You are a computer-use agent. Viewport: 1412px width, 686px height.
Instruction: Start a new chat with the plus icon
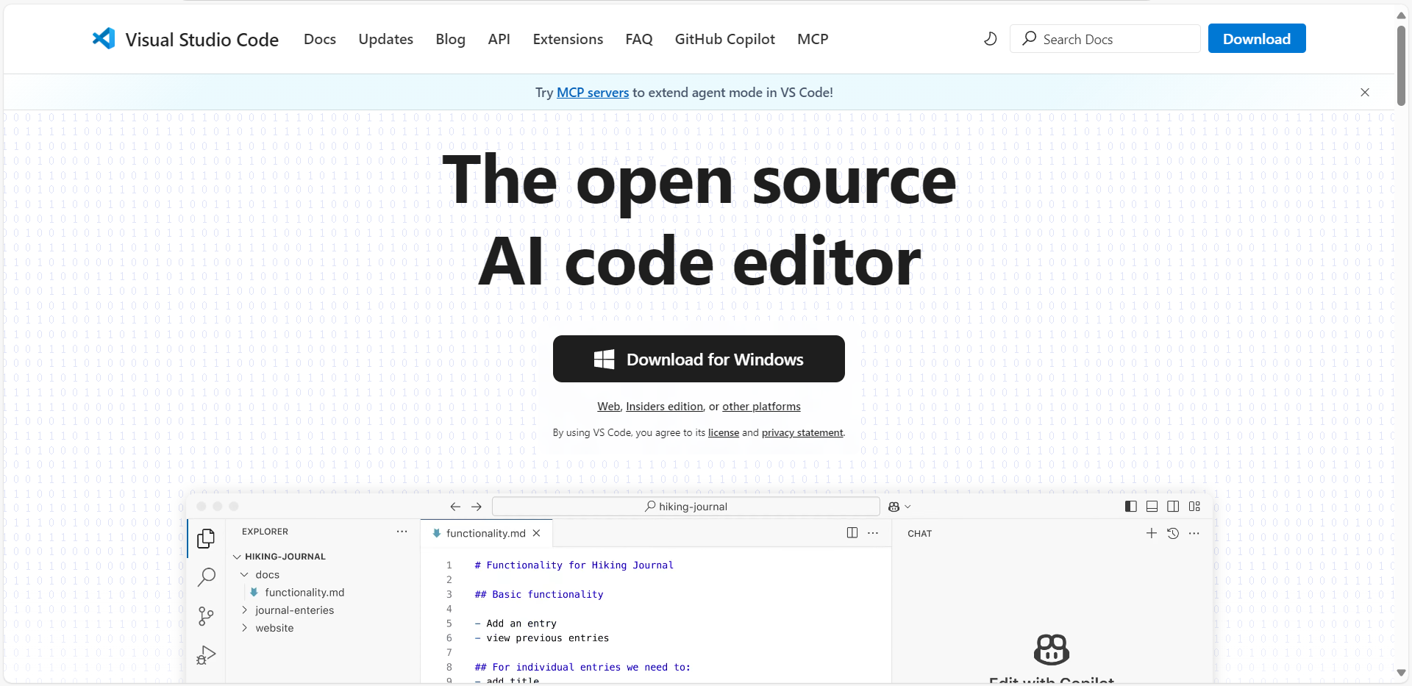(1150, 533)
